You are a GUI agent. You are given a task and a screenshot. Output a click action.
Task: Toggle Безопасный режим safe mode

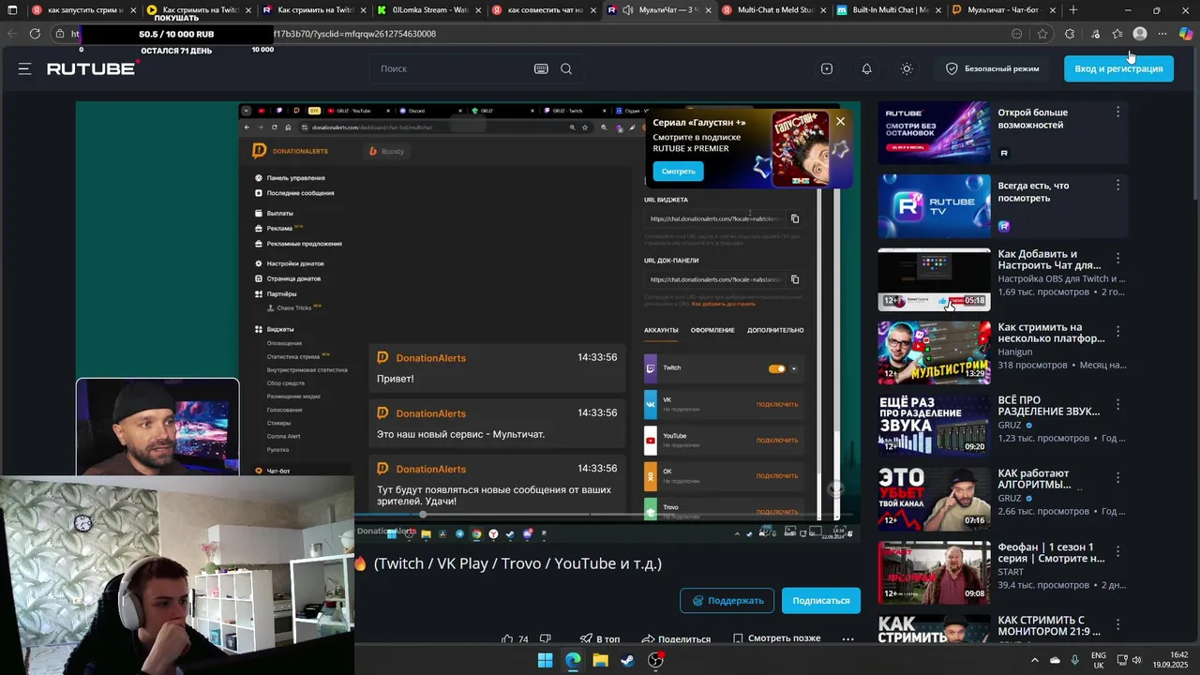992,68
